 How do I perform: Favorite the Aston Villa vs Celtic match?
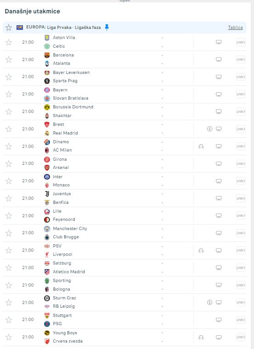point(9,42)
